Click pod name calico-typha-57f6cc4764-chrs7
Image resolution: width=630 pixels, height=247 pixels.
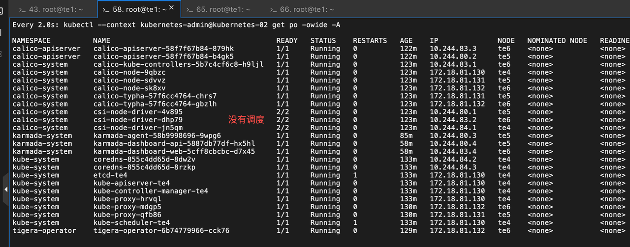click(x=155, y=96)
